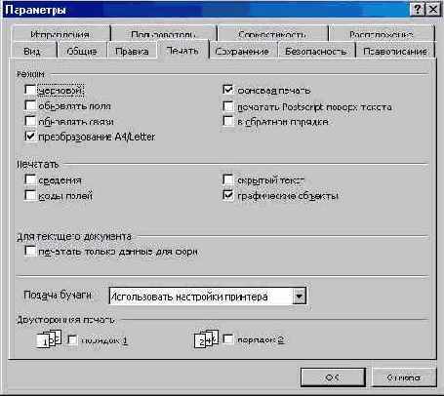This screenshot has height=396, width=444.
Task: Open the Подача бумаги dropdown arrow
Action: tap(299, 297)
